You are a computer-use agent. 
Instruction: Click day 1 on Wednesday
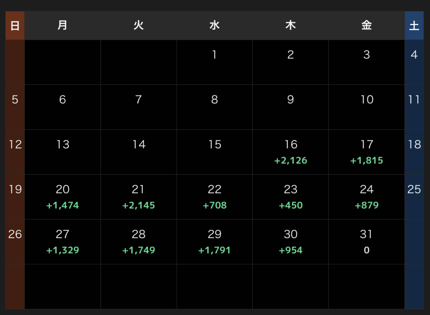(x=215, y=62)
